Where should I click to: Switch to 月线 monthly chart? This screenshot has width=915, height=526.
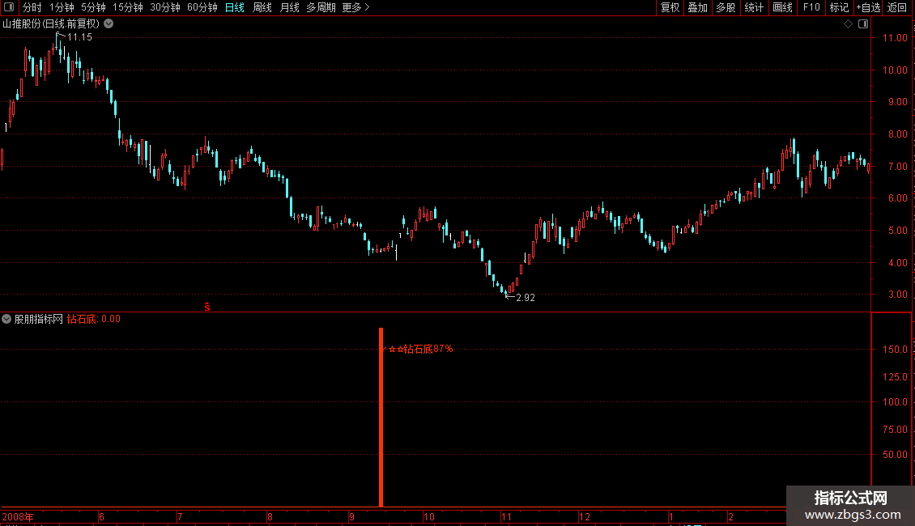(289, 7)
